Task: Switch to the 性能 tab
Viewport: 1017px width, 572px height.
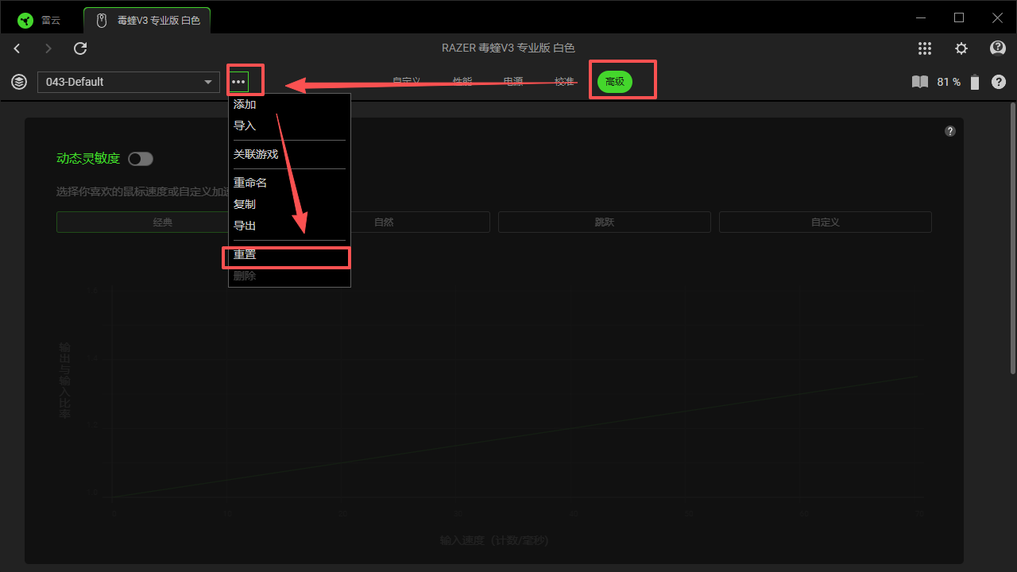Action: tap(462, 81)
